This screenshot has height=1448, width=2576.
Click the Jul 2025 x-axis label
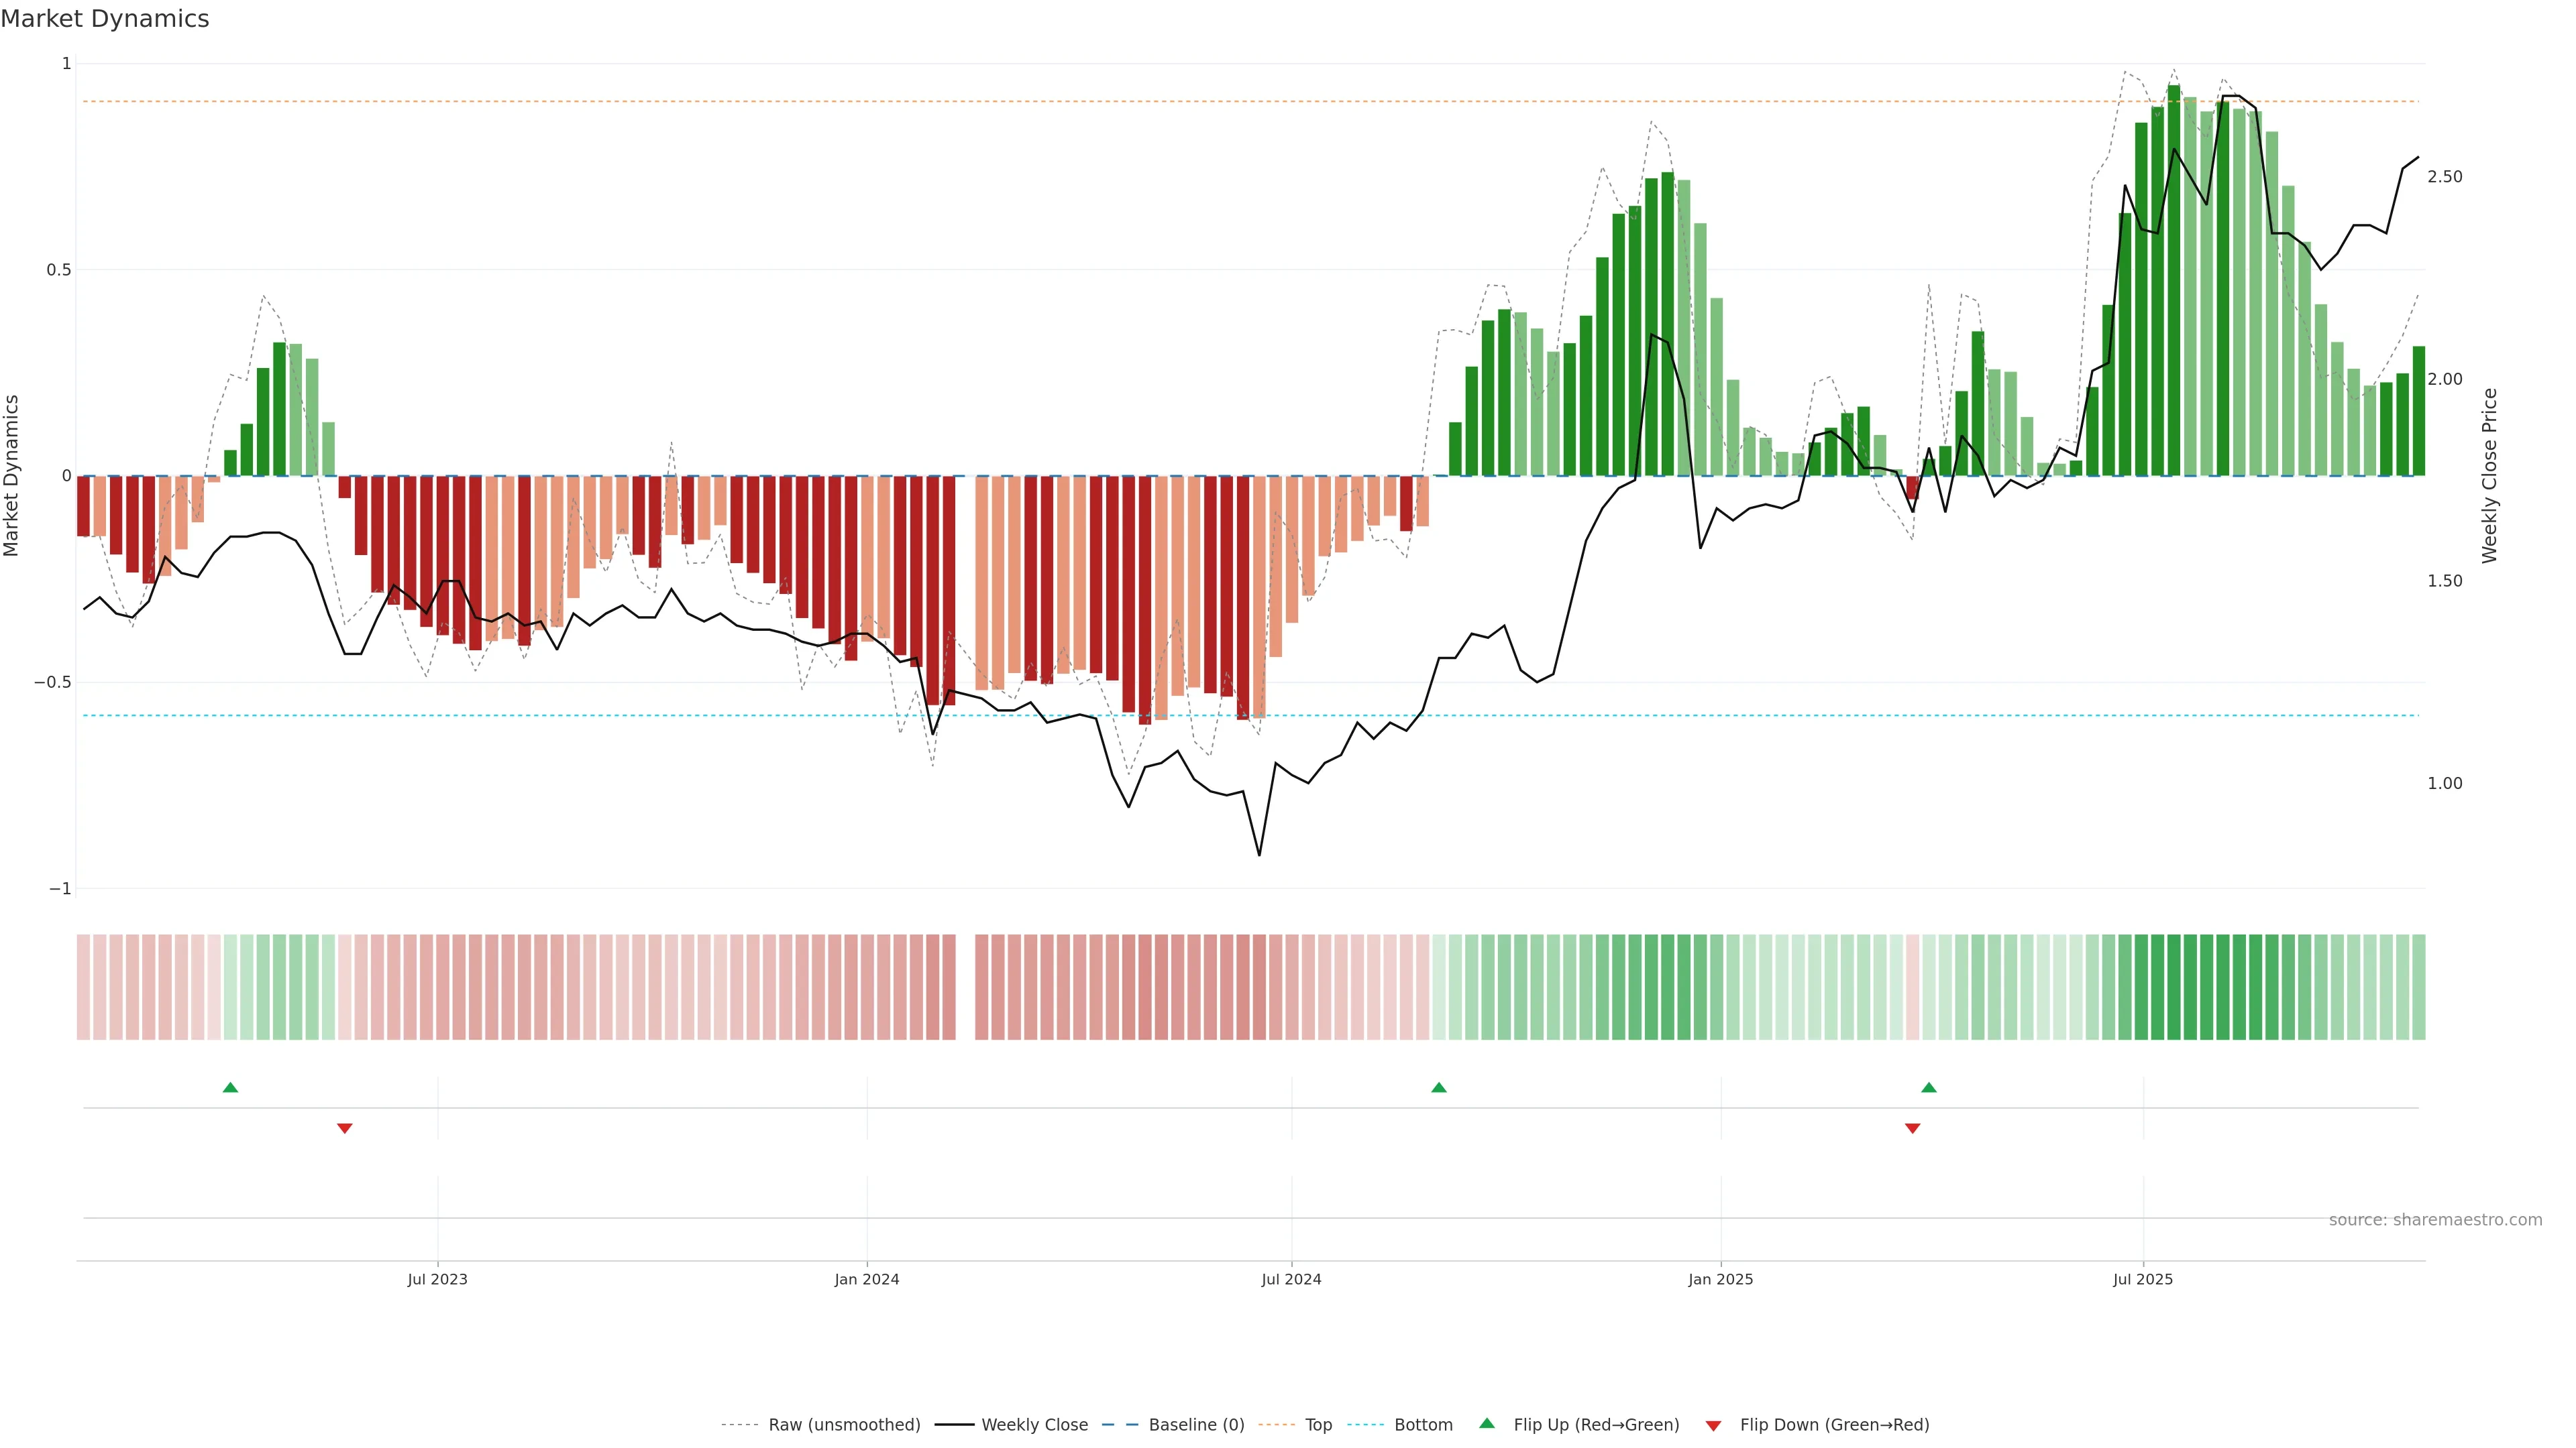[2142, 1279]
